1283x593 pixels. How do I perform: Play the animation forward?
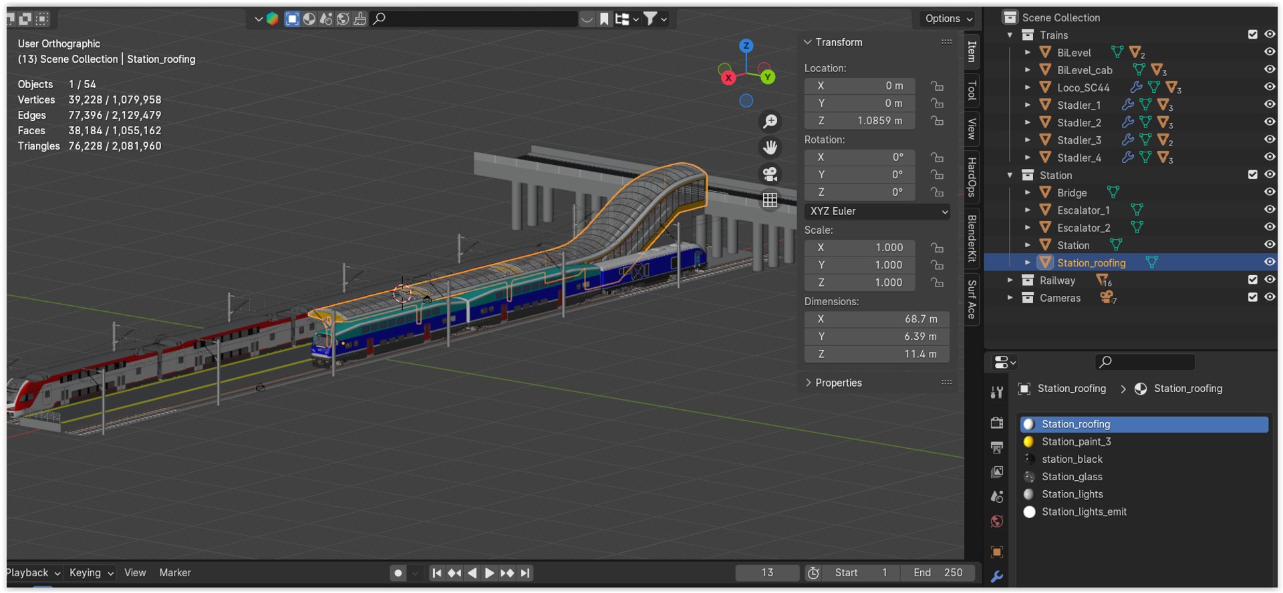coord(489,573)
